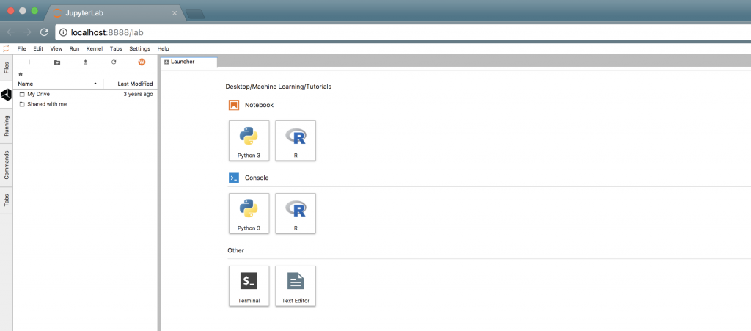The image size is (751, 331).
Task: Refresh the file list
Action: pyautogui.click(x=114, y=62)
